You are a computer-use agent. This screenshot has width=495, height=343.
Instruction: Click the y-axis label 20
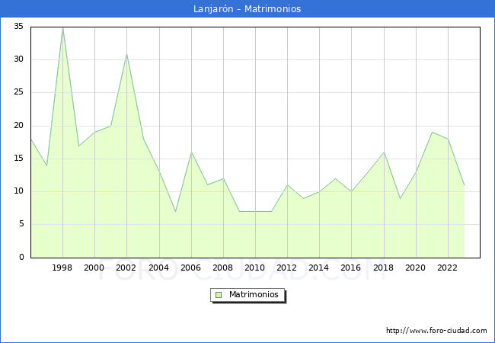(18, 126)
